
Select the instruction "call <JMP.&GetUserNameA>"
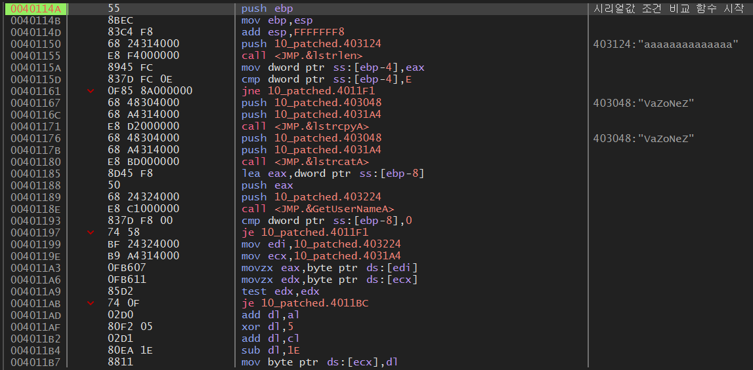318,209
